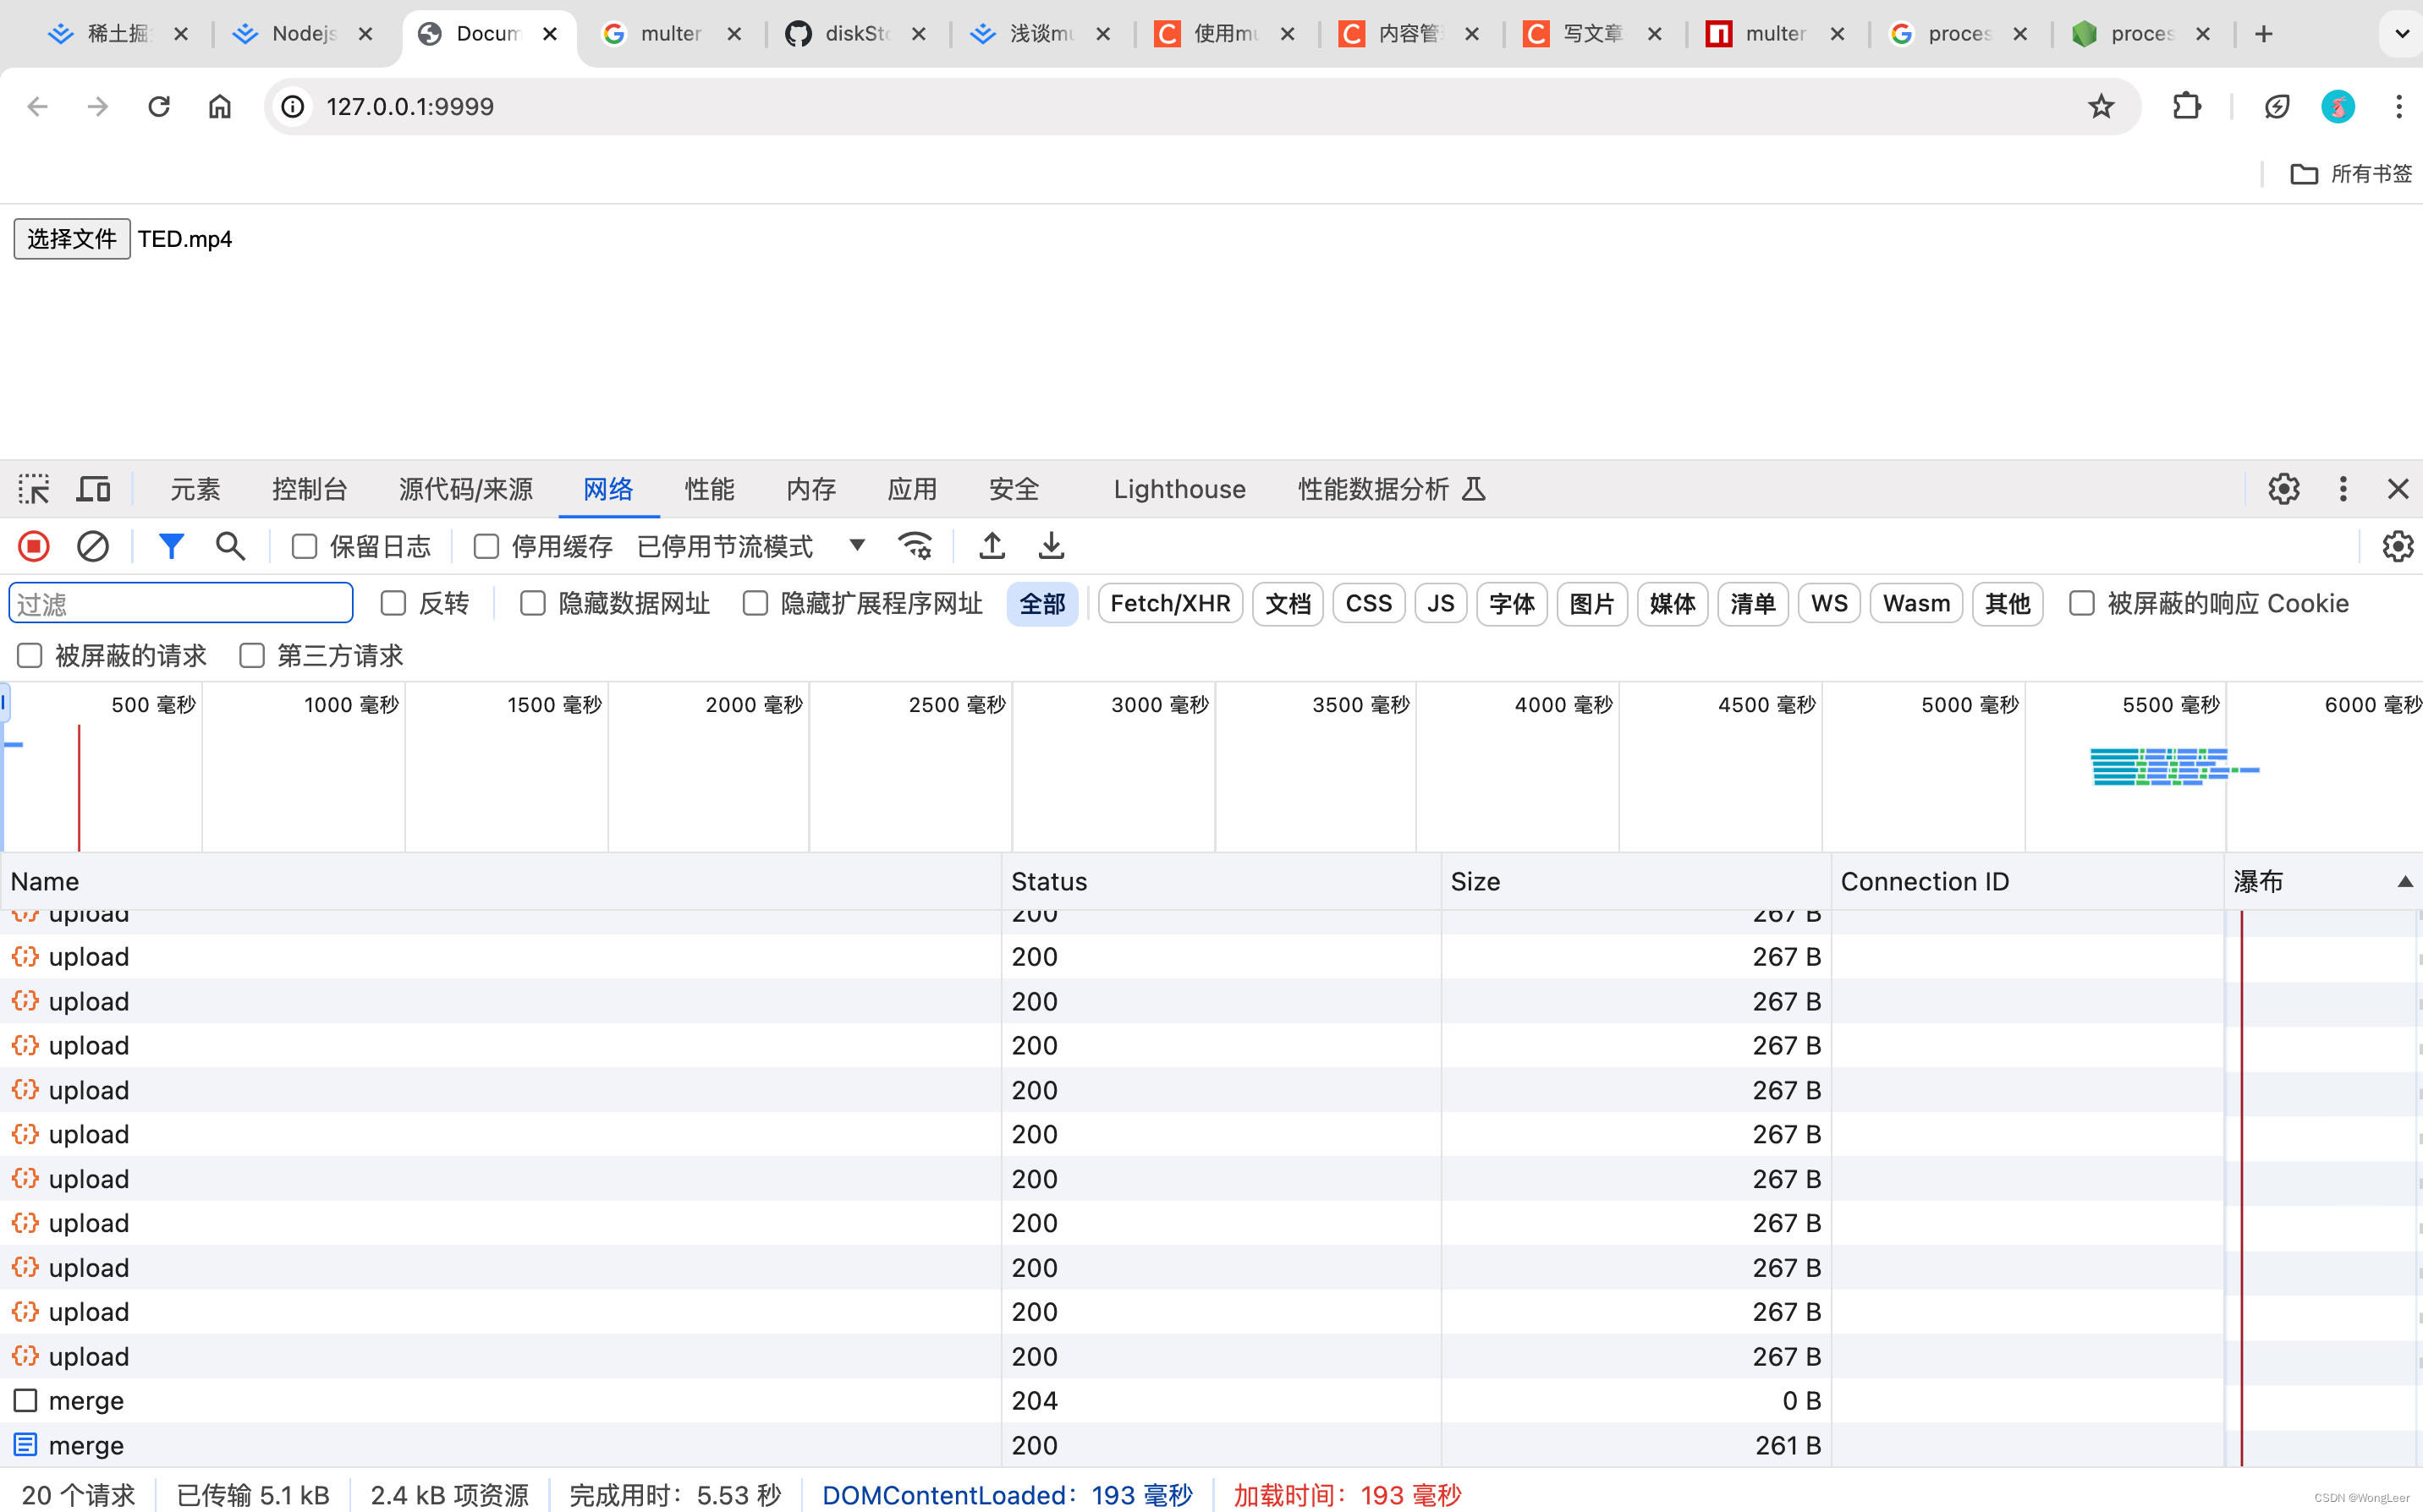2423x1512 pixels.
Task: Check 被屏蔽的请求 checkbox
Action: [30, 656]
